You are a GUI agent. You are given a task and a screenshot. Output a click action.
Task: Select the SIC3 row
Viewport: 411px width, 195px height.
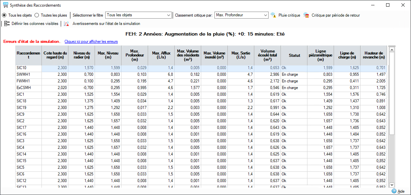coord(201,141)
